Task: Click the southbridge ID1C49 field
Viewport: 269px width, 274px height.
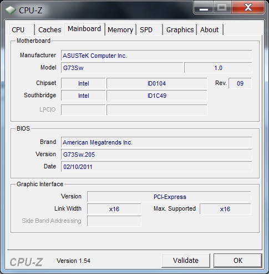Action: click(x=157, y=96)
